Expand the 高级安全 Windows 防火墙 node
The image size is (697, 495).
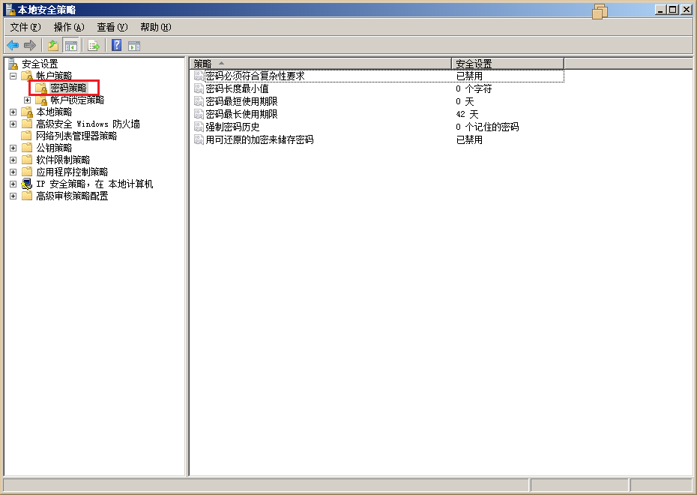pyautogui.click(x=13, y=124)
